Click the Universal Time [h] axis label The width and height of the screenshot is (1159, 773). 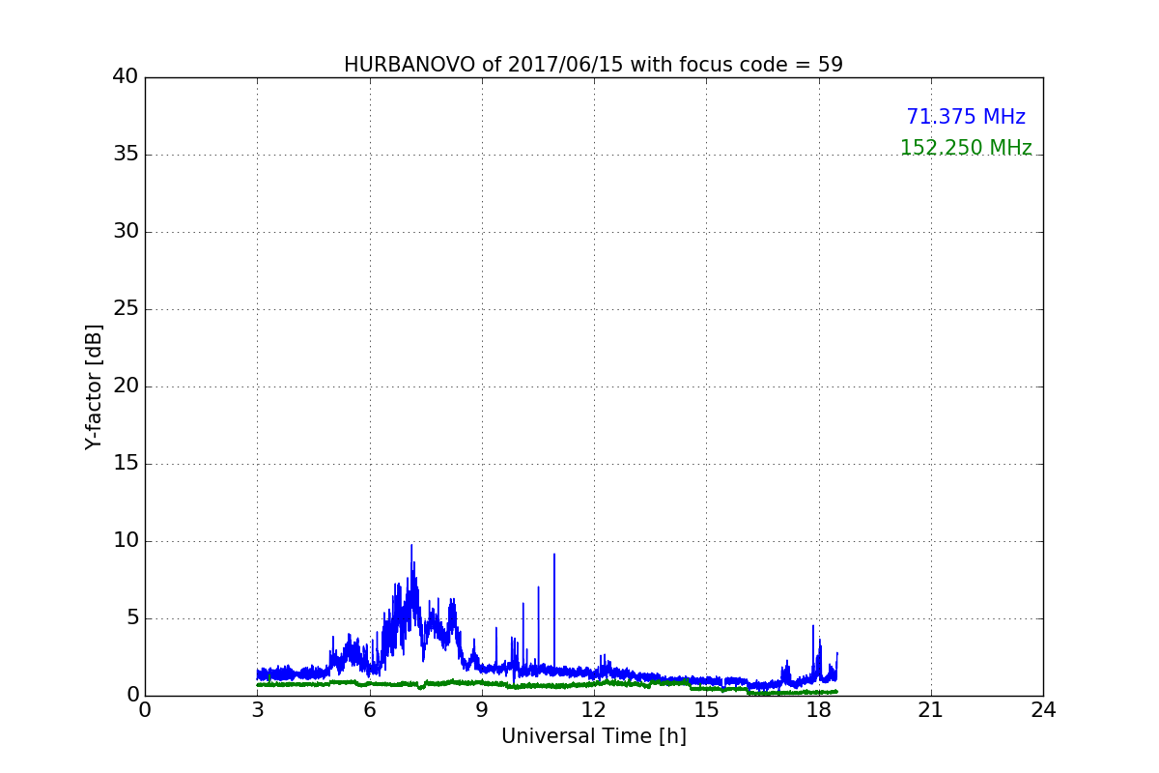(x=593, y=736)
